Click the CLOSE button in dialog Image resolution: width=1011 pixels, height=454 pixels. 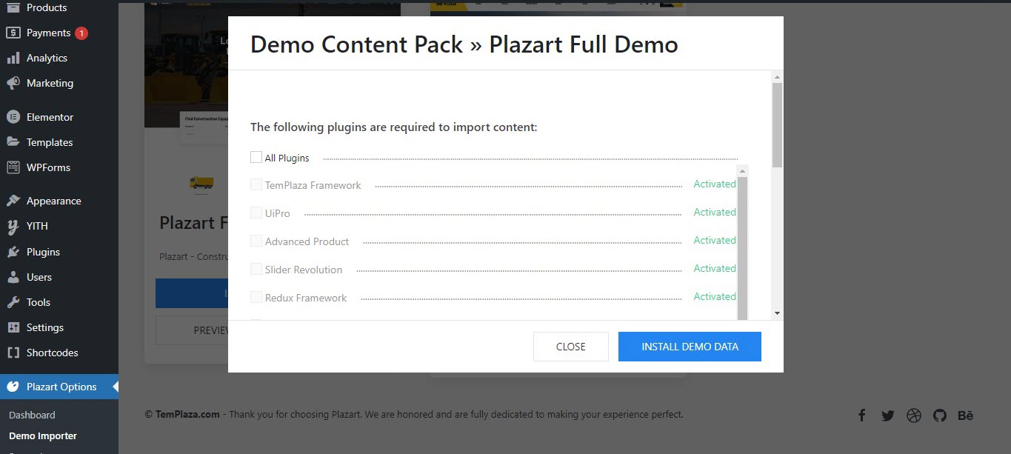[x=571, y=347]
